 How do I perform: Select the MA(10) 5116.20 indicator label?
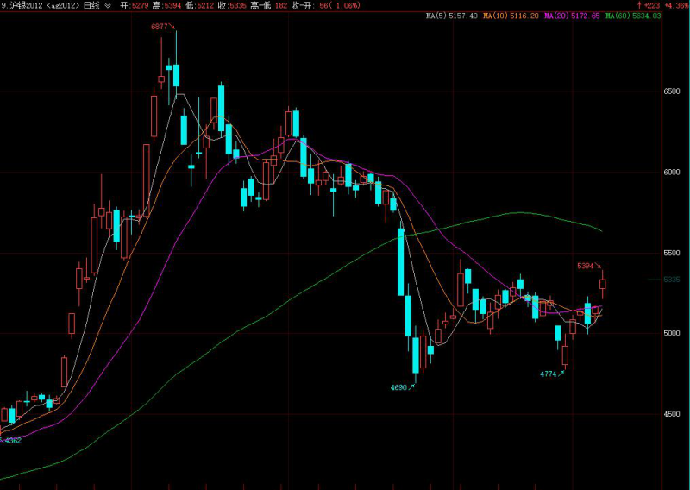click(511, 16)
